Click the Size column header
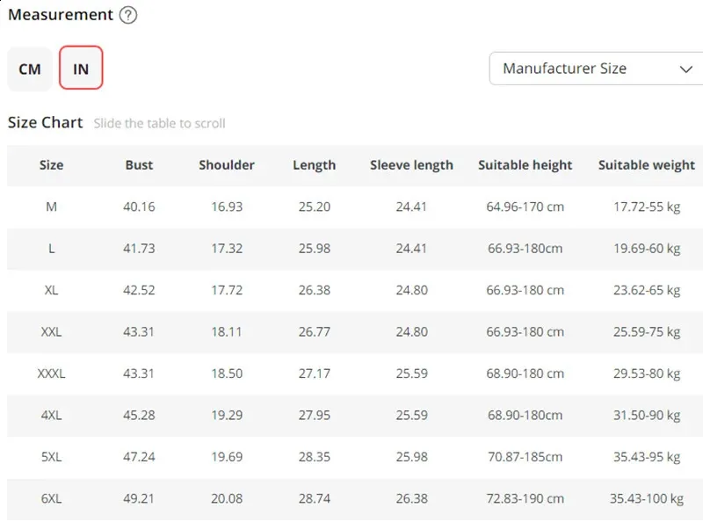This screenshot has height=522, width=703. 52,165
